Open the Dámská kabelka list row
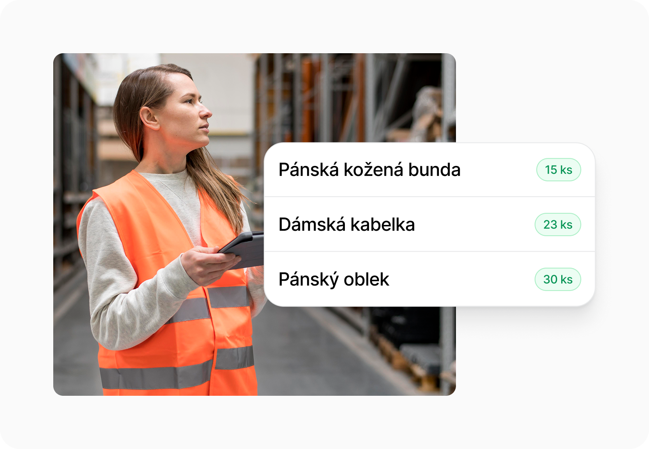The height and width of the screenshot is (449, 649). pyautogui.click(x=429, y=224)
